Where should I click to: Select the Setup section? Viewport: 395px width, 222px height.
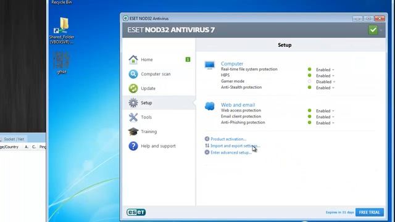click(159, 103)
